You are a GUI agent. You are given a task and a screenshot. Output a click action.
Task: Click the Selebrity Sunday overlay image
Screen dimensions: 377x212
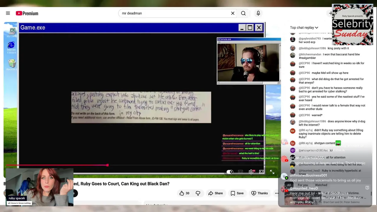(353, 24)
